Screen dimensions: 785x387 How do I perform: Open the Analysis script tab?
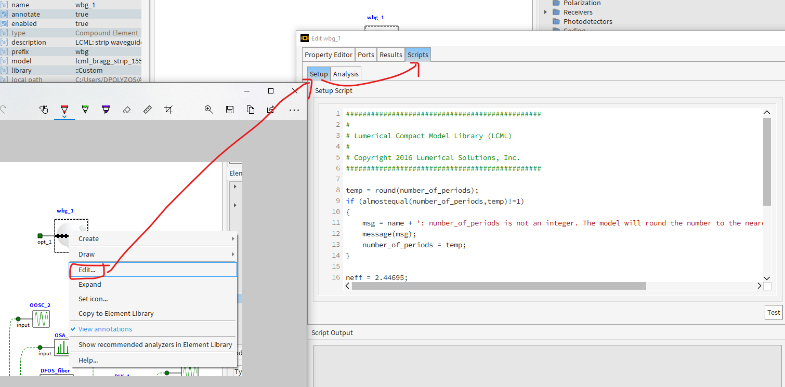pyautogui.click(x=346, y=74)
